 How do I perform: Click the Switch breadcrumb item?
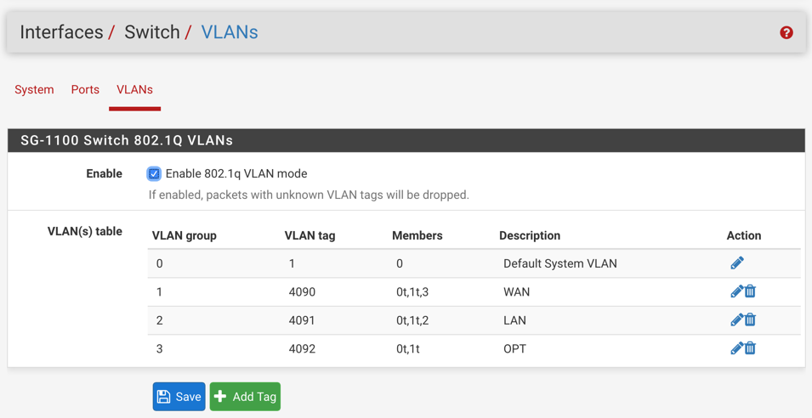152,32
